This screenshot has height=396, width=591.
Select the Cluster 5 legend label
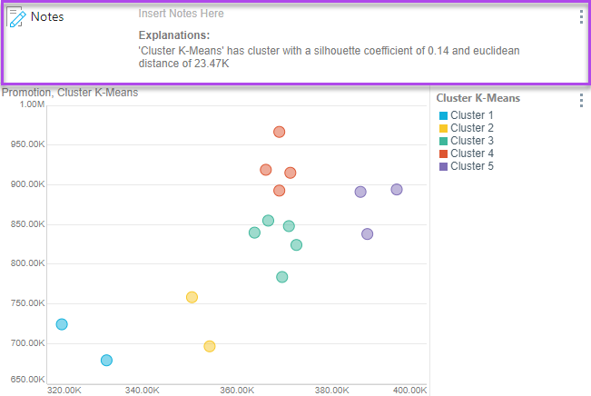point(472,166)
